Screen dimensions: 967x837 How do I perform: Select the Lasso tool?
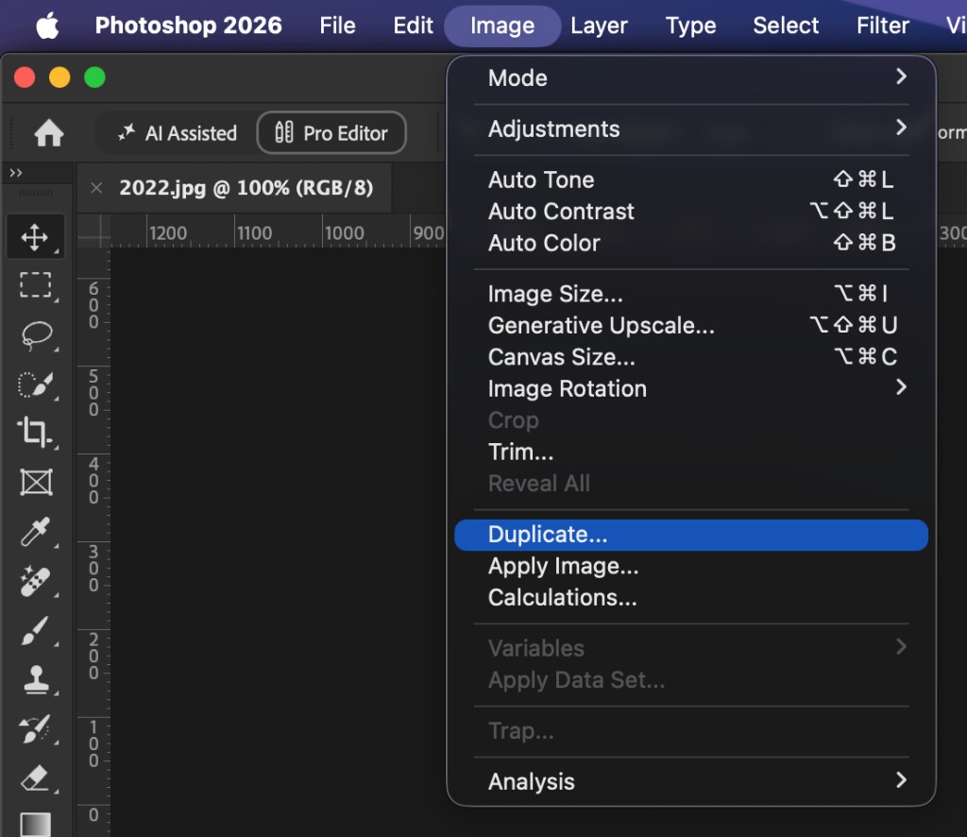point(35,335)
